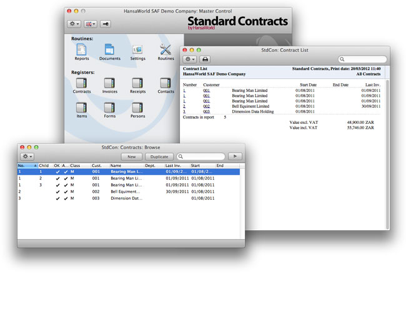Zoom the Contracts Browse window

point(36,147)
